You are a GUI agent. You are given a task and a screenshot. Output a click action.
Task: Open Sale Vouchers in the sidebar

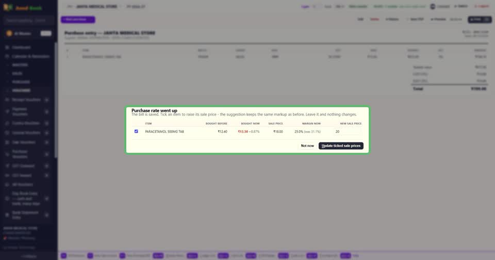click(x=24, y=142)
